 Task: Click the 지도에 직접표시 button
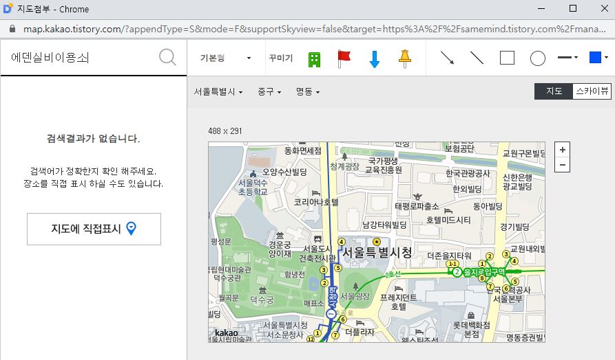pyautogui.click(x=94, y=229)
